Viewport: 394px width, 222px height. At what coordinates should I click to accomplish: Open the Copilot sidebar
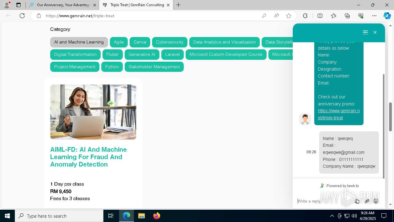tap(387, 16)
